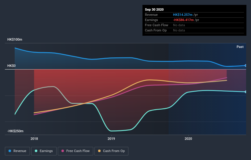Select the Earnings endpoint marker on chart
Viewport: 251px width, 160px height.
click(x=246, y=92)
